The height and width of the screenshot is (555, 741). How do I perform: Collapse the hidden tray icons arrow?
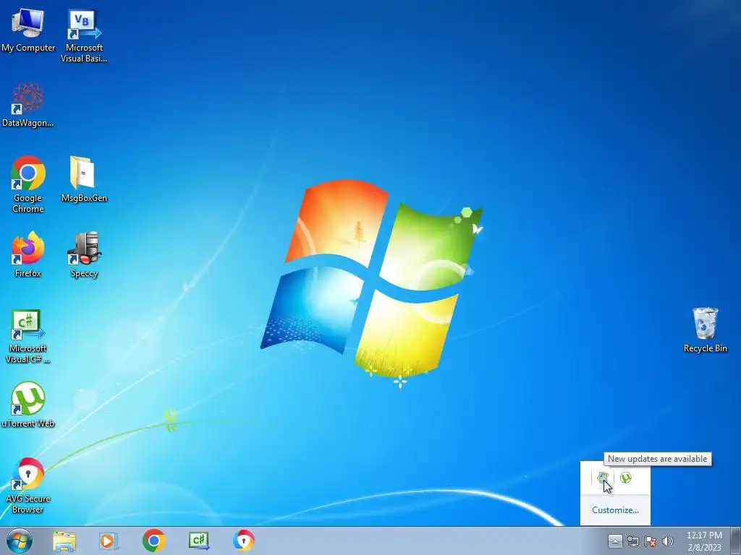[615, 541]
